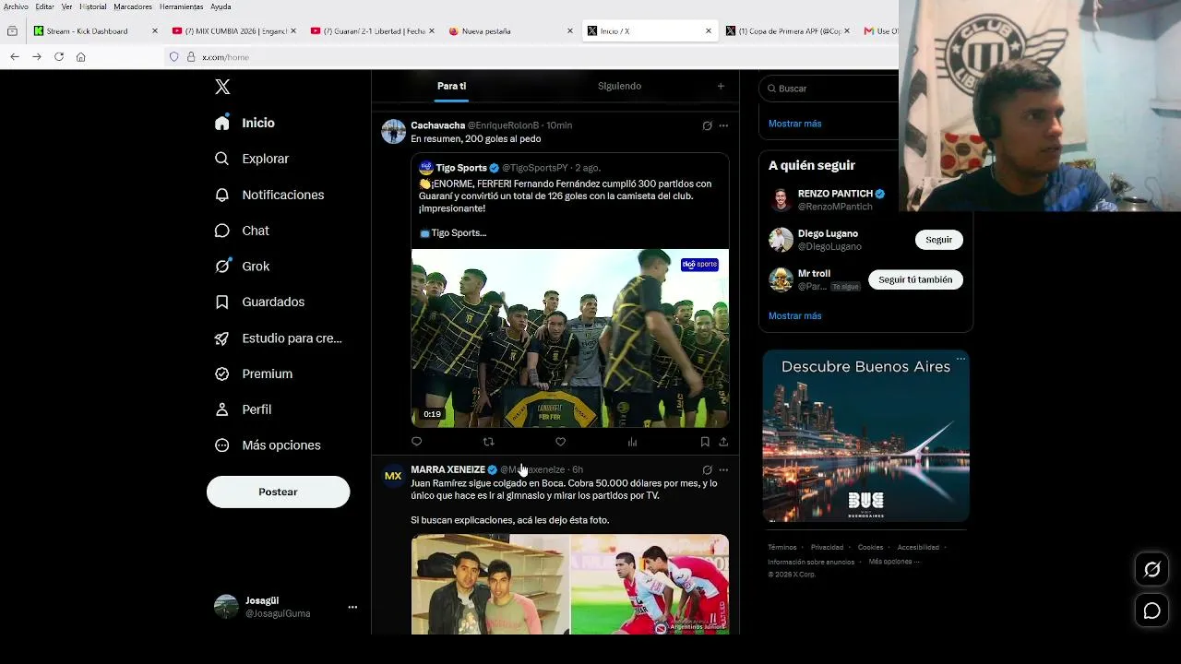The image size is (1181, 664).
Task: Go forward in the browser
Action: (x=37, y=57)
